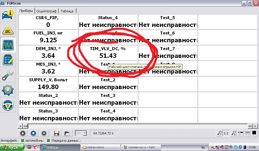Zoom in using magnifier plus icon

tap(234, 133)
